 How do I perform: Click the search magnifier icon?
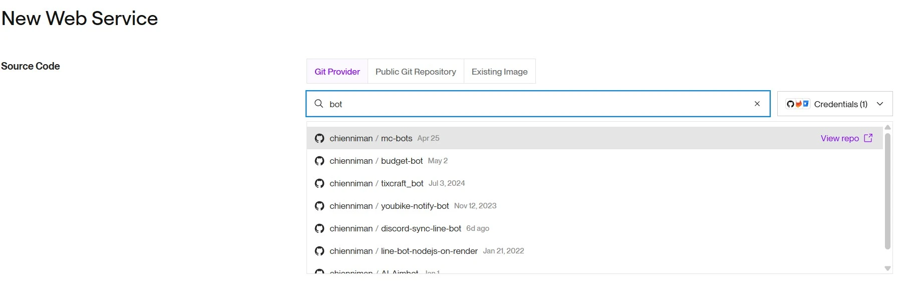pyautogui.click(x=319, y=104)
